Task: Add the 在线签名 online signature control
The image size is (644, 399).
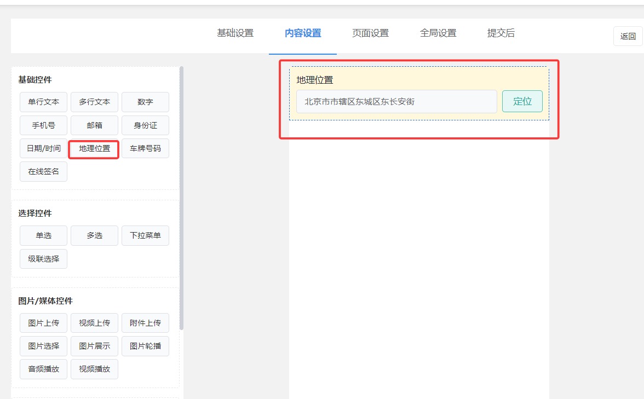Action: pos(43,171)
